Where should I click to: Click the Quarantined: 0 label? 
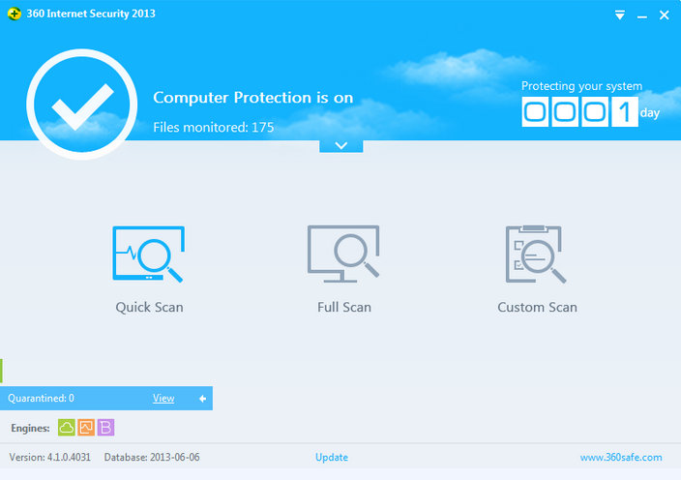pos(41,398)
